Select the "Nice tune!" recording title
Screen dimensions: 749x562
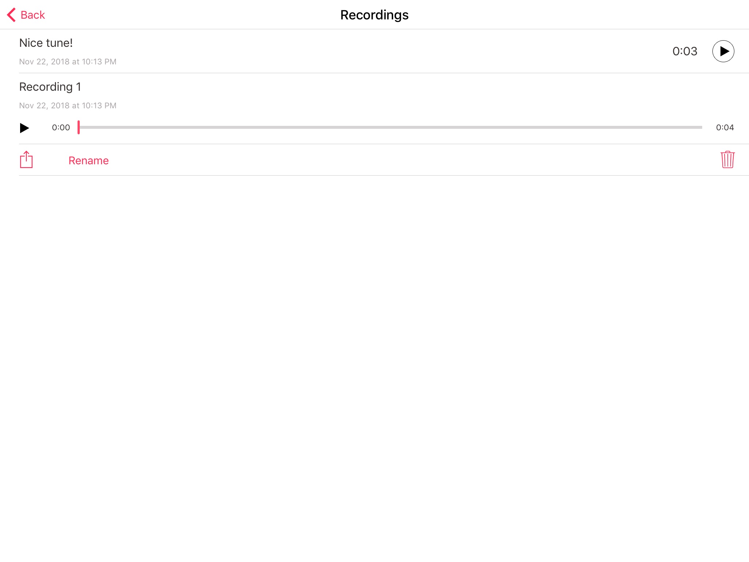coord(46,43)
